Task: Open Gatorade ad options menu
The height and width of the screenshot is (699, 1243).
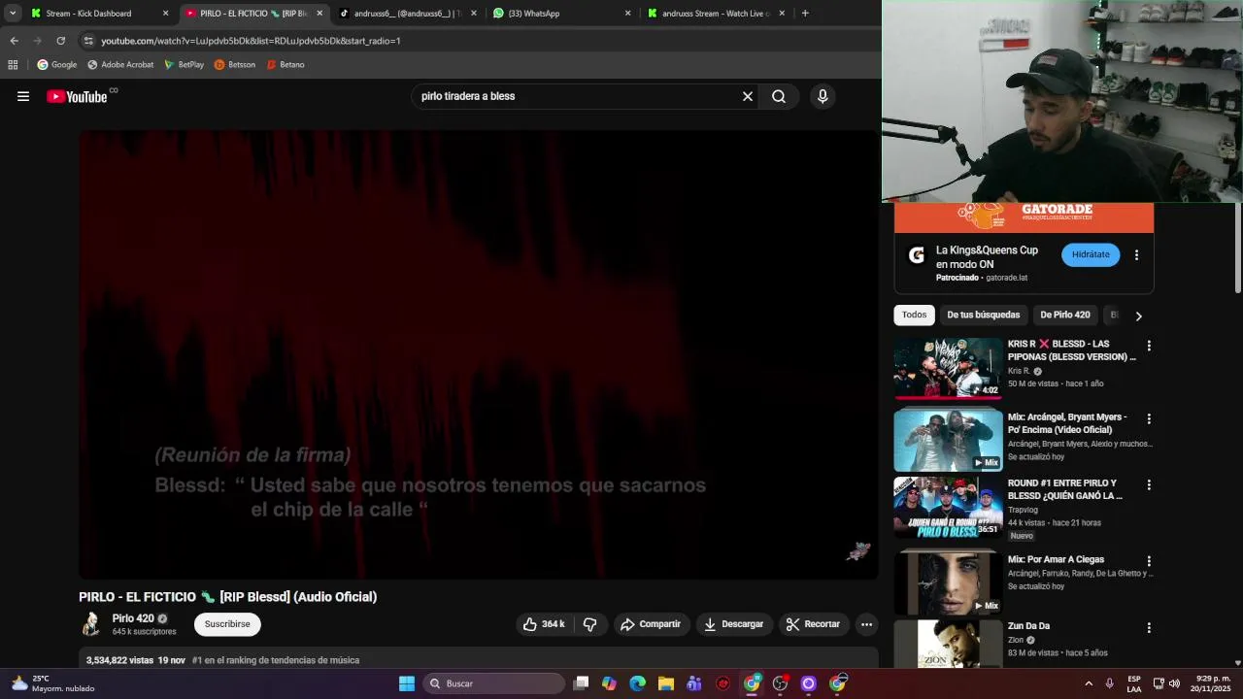Action: (x=1136, y=255)
